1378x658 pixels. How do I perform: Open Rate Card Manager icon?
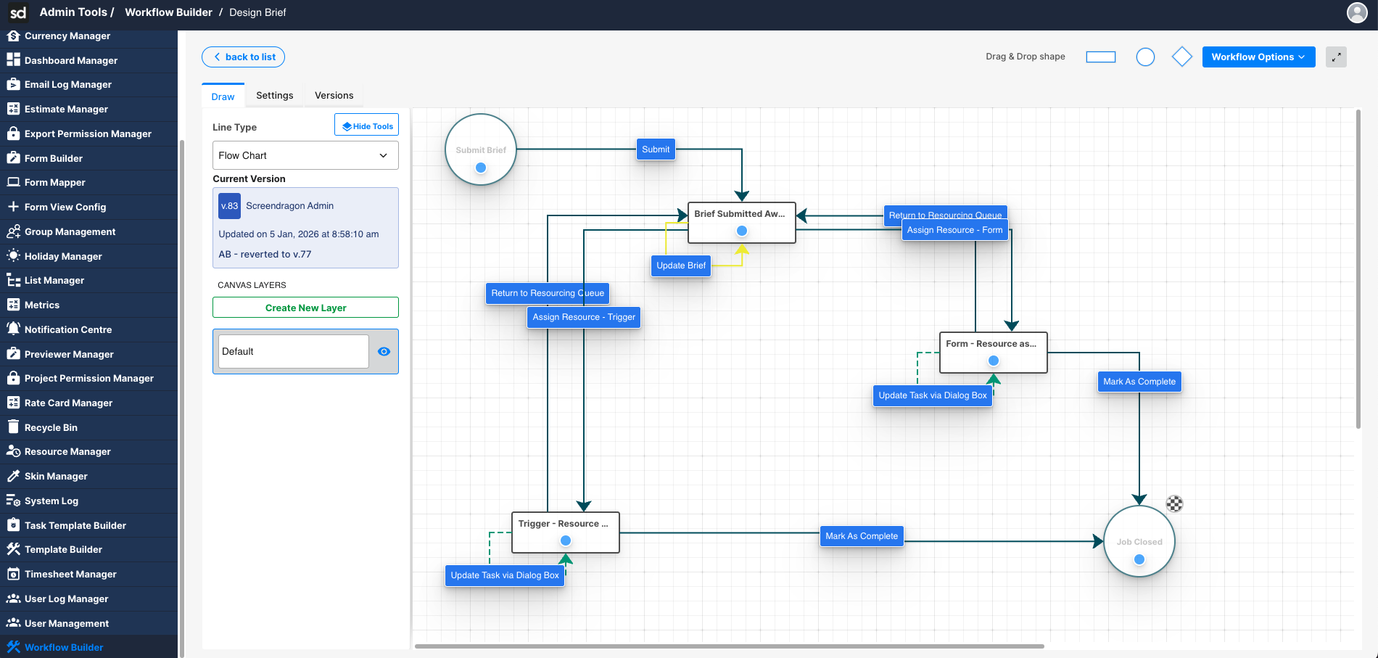coord(13,403)
